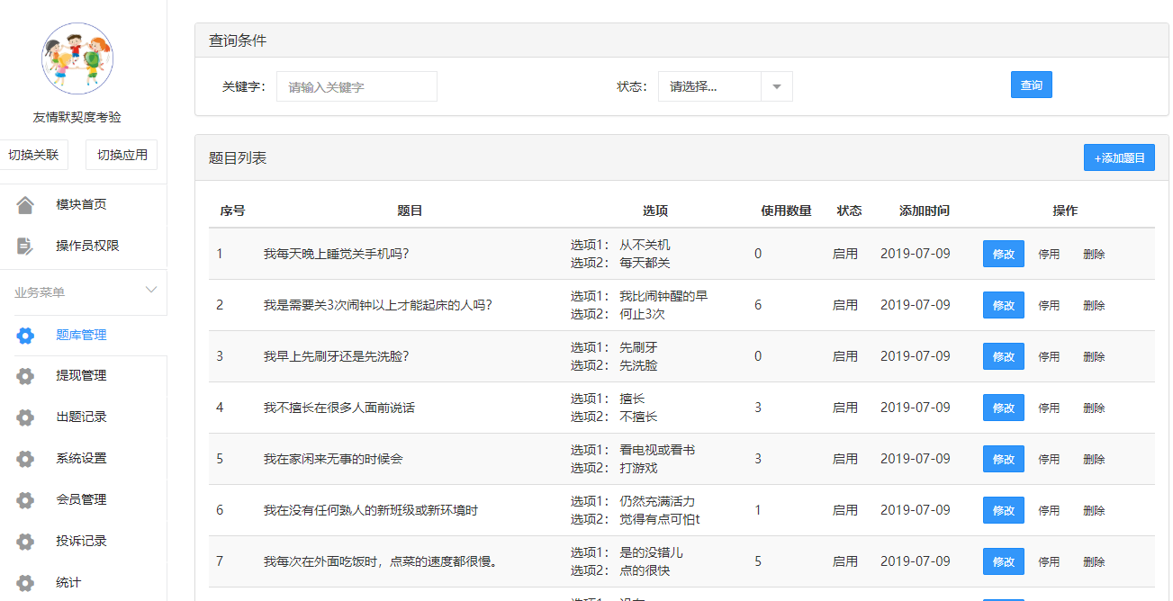Click the gear icon beside 会员管理
This screenshot has width=1173, height=601.
tap(25, 500)
